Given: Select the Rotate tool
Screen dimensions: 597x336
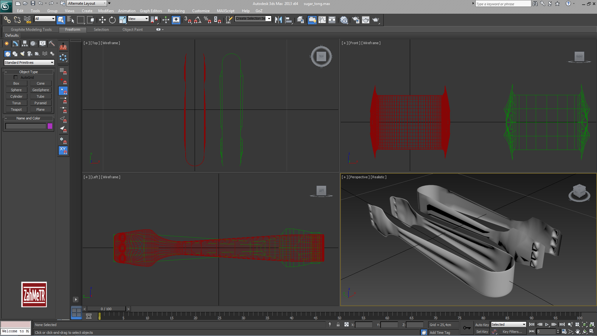Looking at the screenshot, I should [112, 20].
